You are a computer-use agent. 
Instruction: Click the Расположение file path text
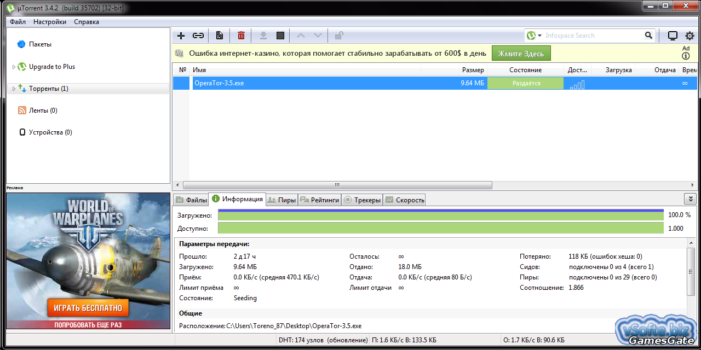click(294, 326)
